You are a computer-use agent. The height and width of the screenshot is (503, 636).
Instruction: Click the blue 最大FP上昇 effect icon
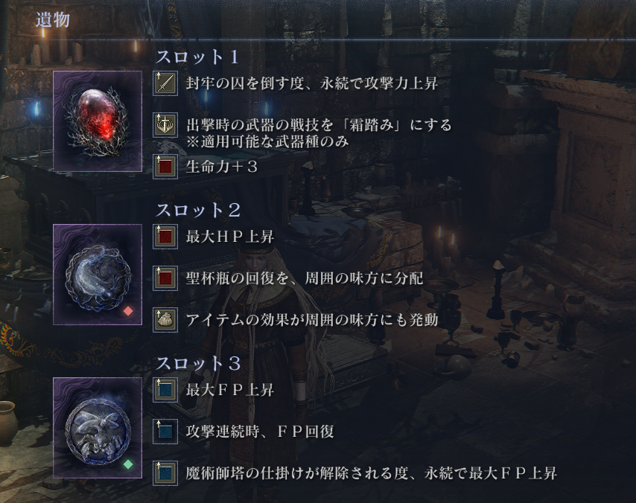pyautogui.click(x=165, y=390)
